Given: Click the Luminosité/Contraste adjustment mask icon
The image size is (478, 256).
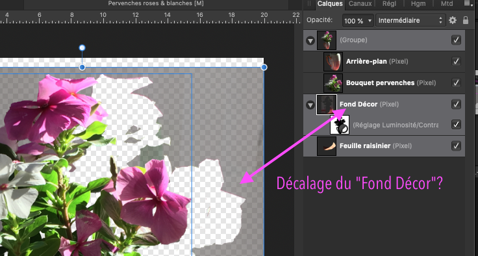Looking at the screenshot, I should 340,125.
